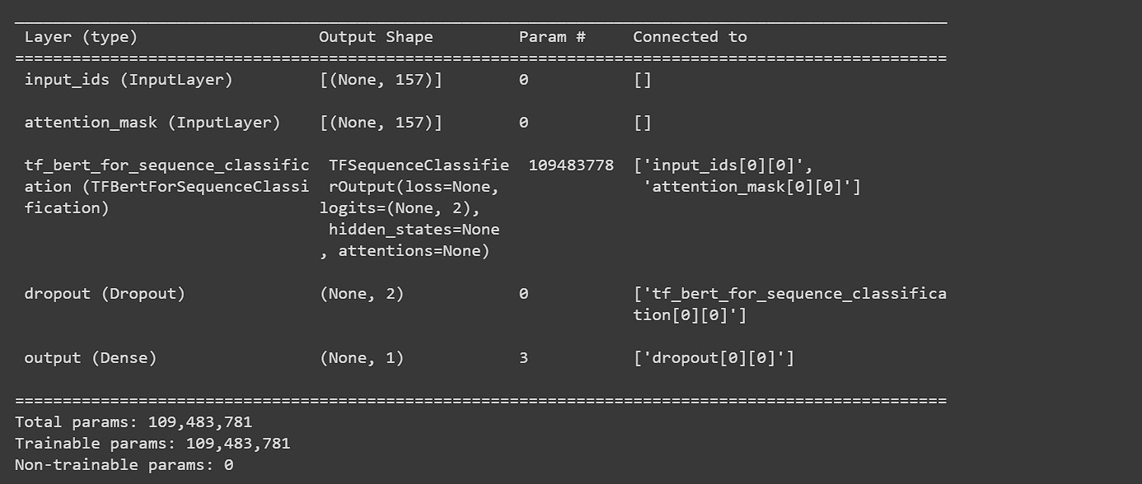Click the input_ids output shape (None, 157)

[x=381, y=80]
